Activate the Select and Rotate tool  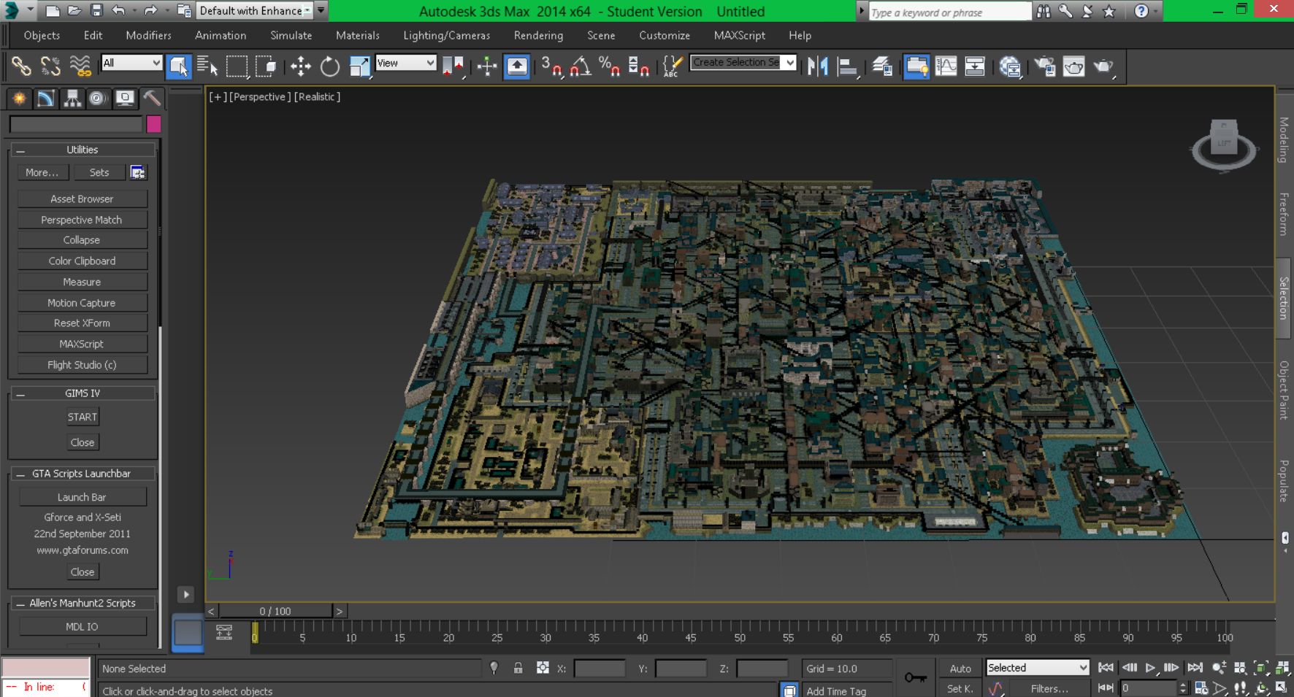point(330,66)
